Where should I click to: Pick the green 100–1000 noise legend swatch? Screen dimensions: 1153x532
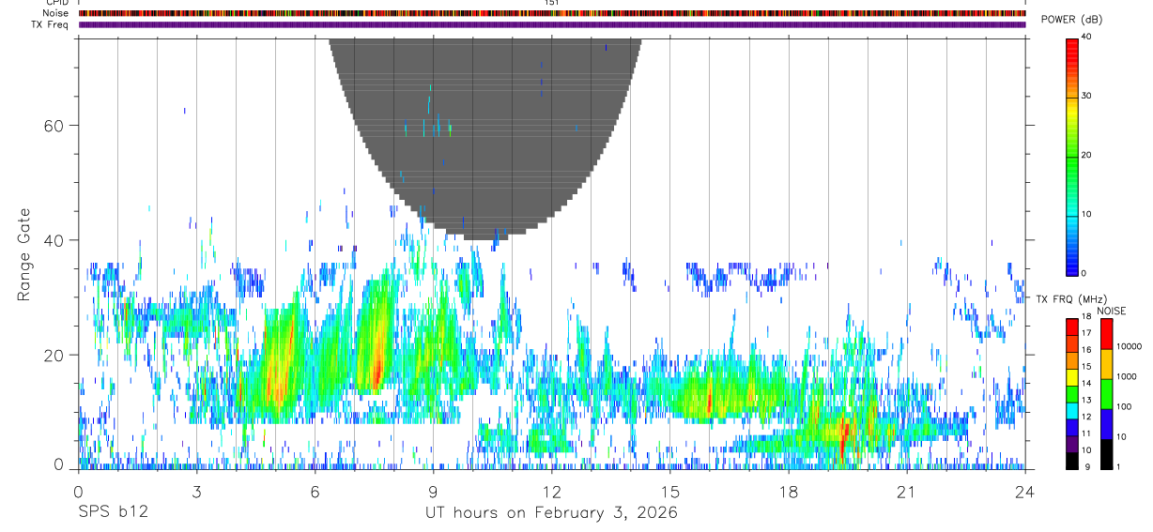pos(1106,394)
